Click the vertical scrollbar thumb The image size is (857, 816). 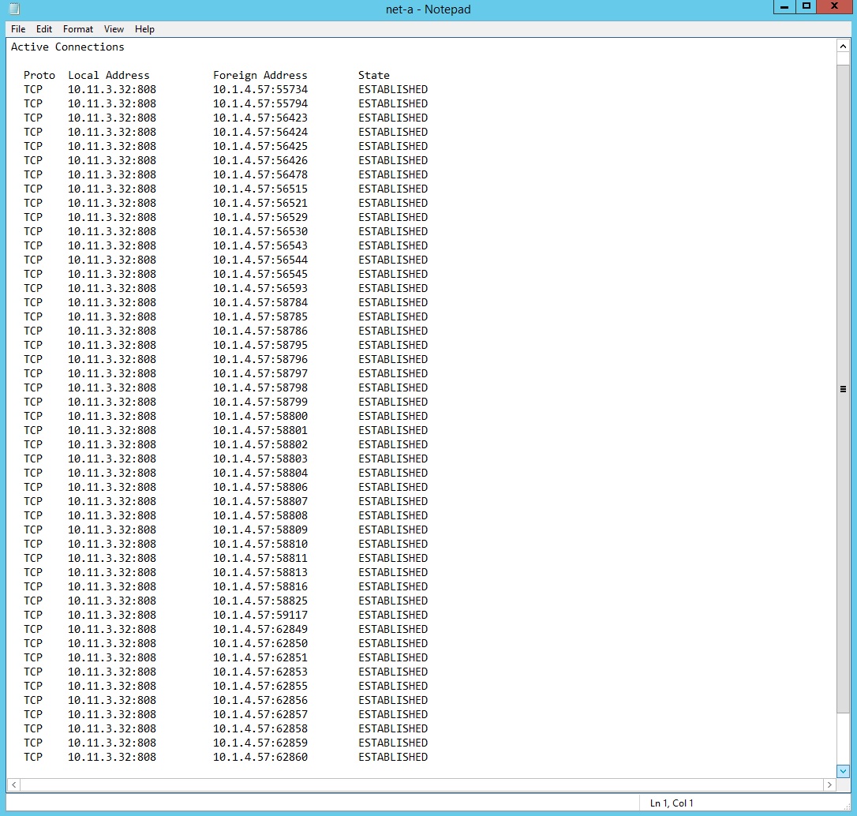(x=843, y=388)
